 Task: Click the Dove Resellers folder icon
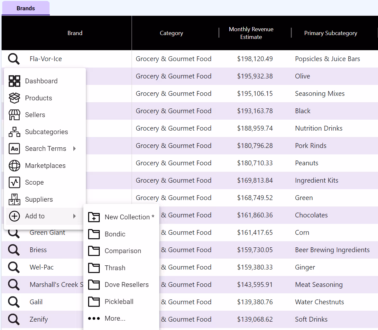tap(94, 284)
